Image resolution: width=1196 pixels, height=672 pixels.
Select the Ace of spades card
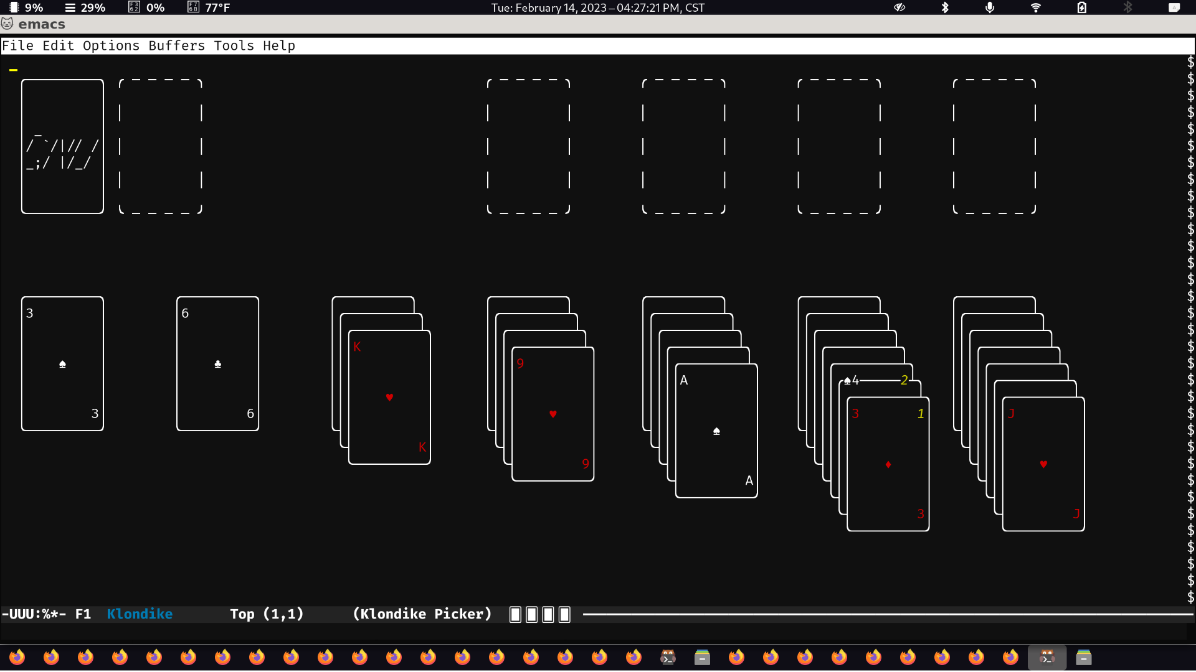tap(716, 431)
